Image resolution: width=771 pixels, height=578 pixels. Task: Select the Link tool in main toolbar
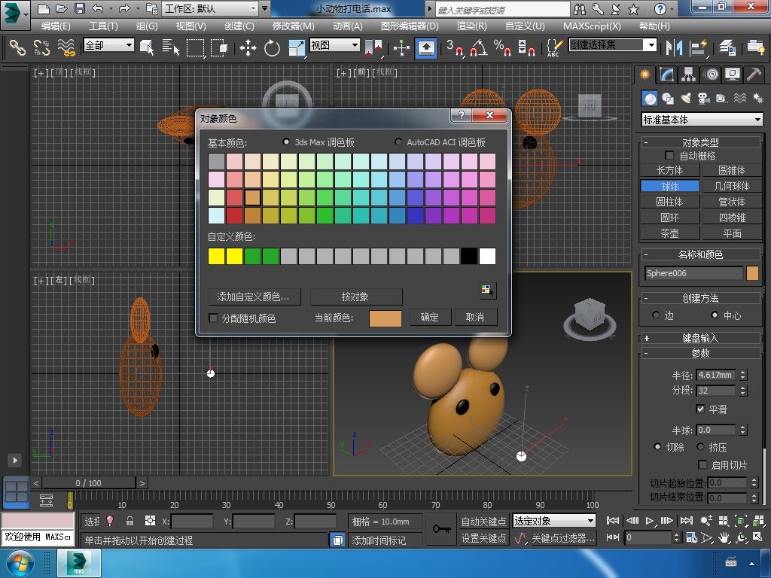17,47
